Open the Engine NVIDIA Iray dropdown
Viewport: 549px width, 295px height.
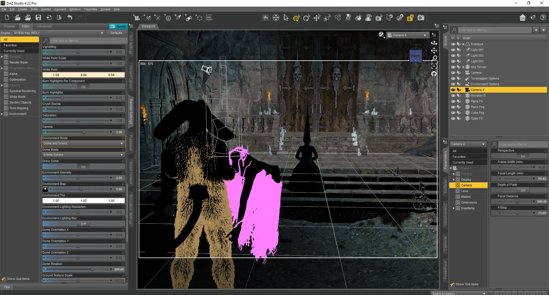(59, 33)
